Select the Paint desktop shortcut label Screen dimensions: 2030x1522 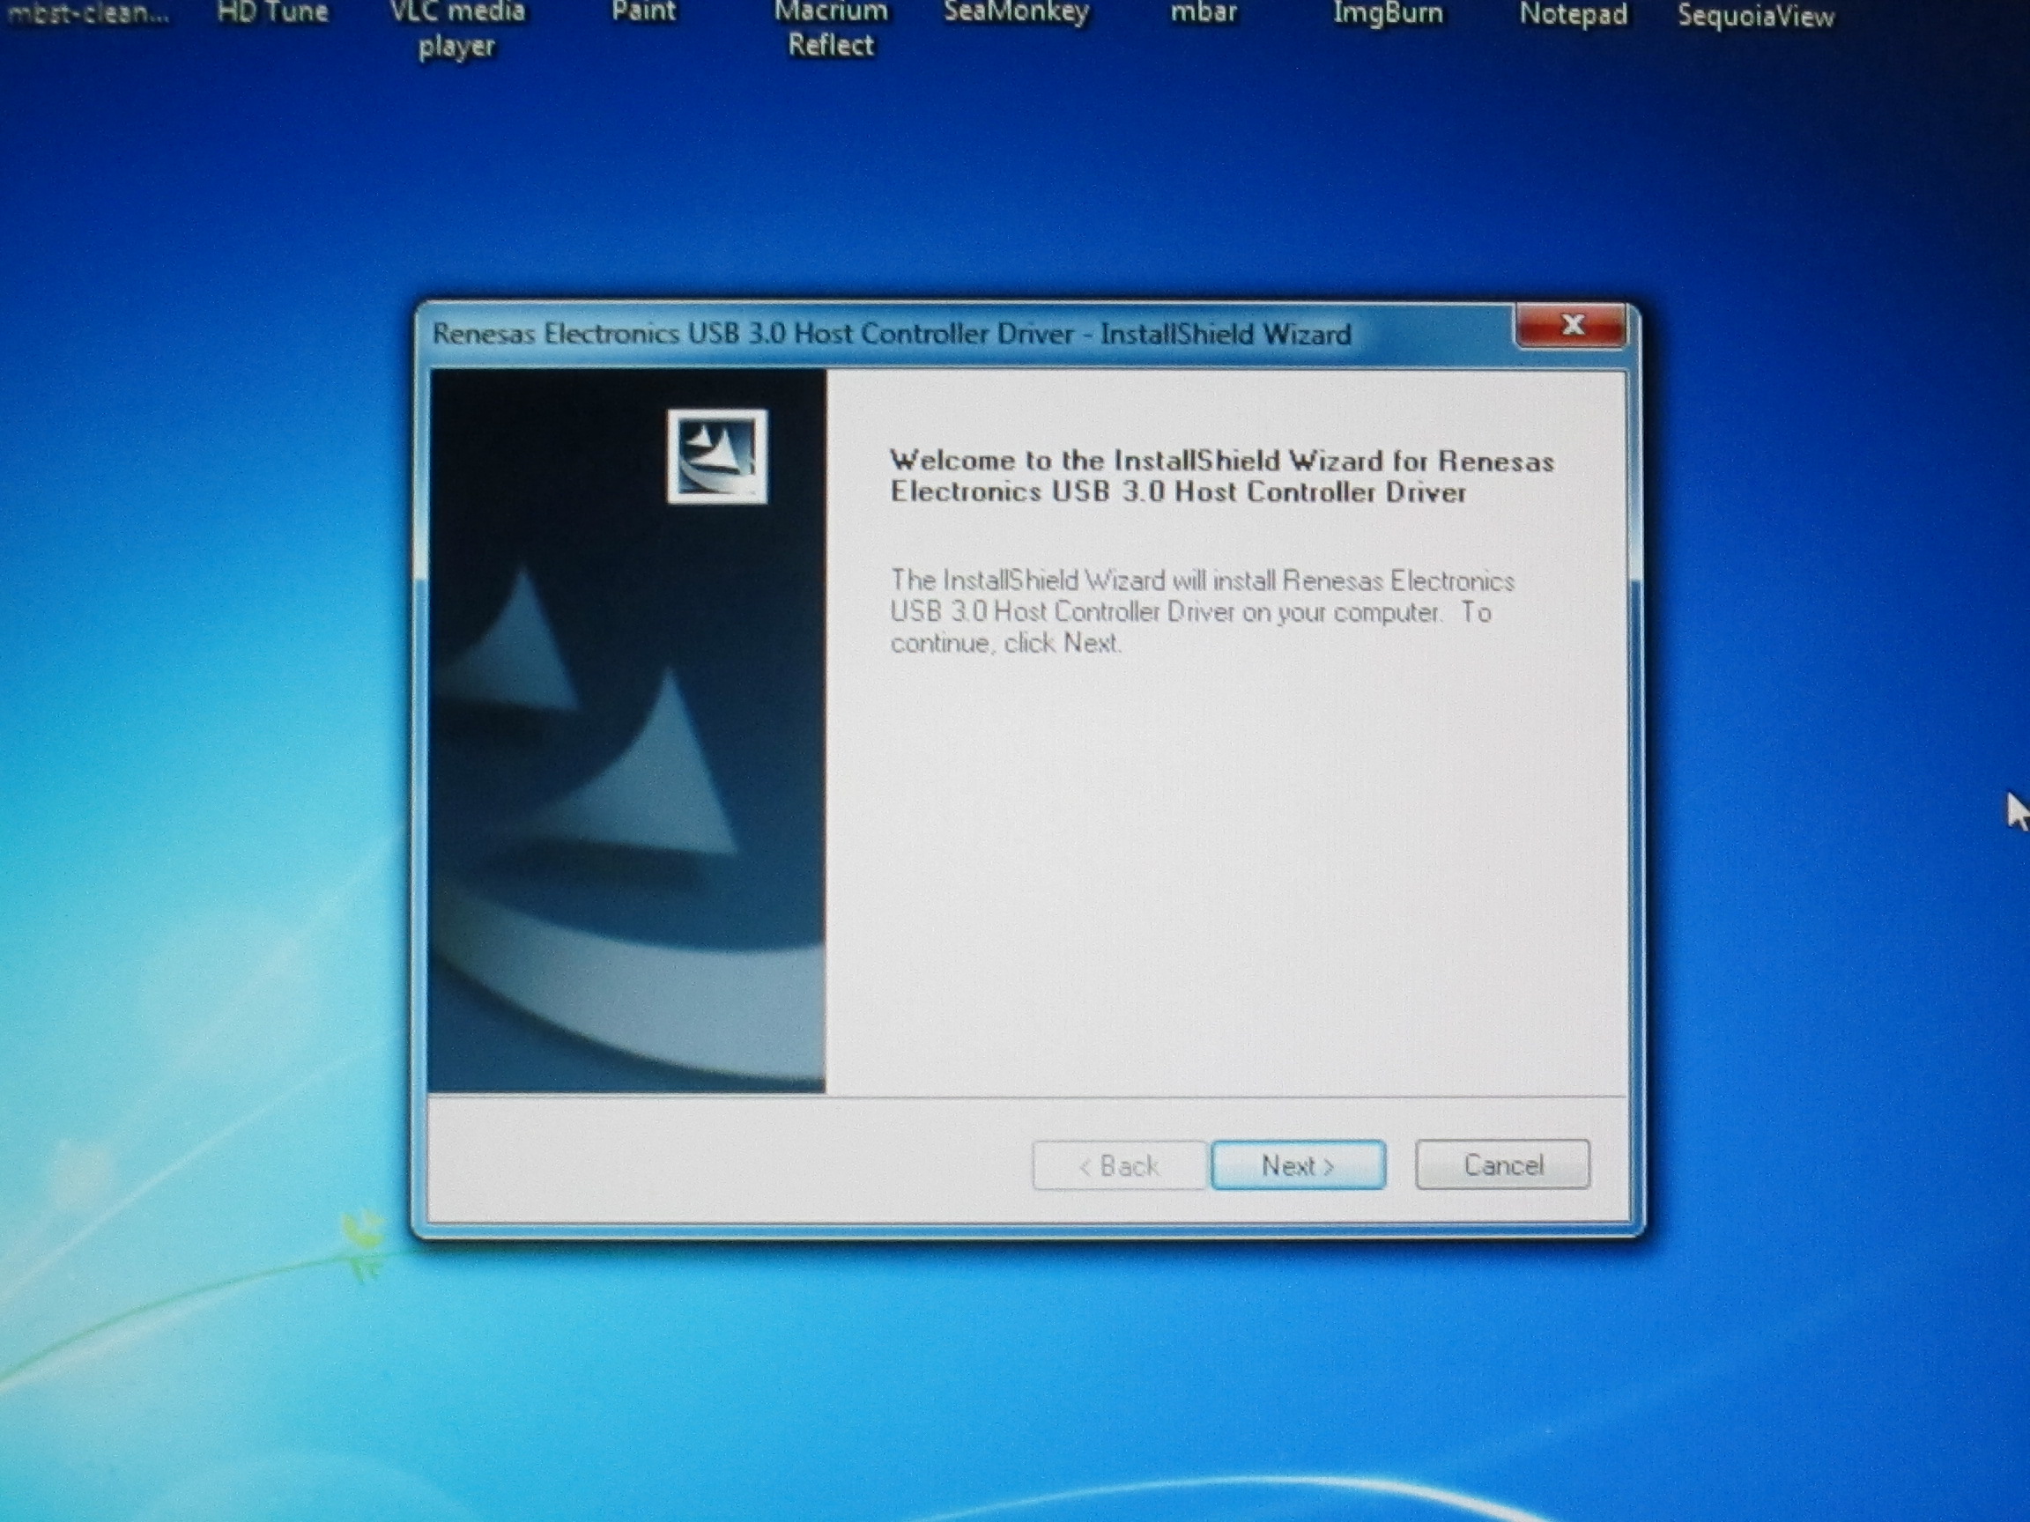click(643, 11)
